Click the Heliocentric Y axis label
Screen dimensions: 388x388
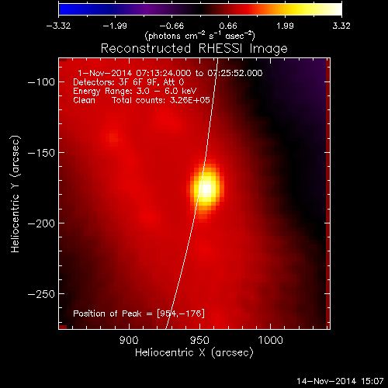(x=16, y=194)
